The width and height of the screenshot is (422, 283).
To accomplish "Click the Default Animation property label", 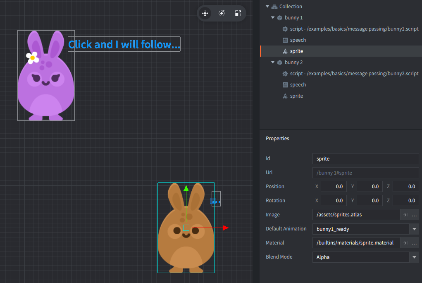I will pyautogui.click(x=286, y=228).
